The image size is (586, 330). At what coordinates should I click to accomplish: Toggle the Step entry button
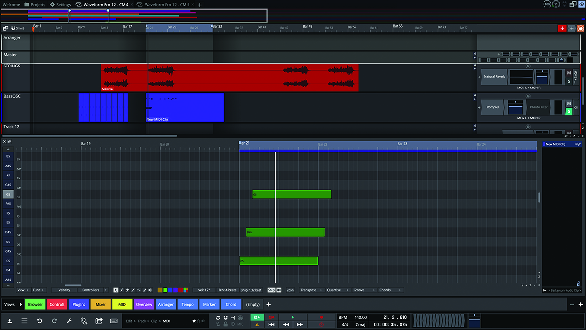pos(272,290)
